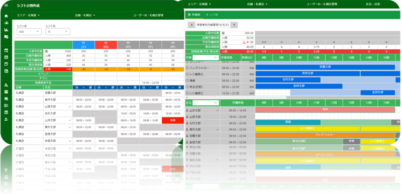Screen dimensions: 402x194
Task: Toggle the checkmark next to 山本太郎 in timeline
Action: pyautogui.click(x=218, y=110)
